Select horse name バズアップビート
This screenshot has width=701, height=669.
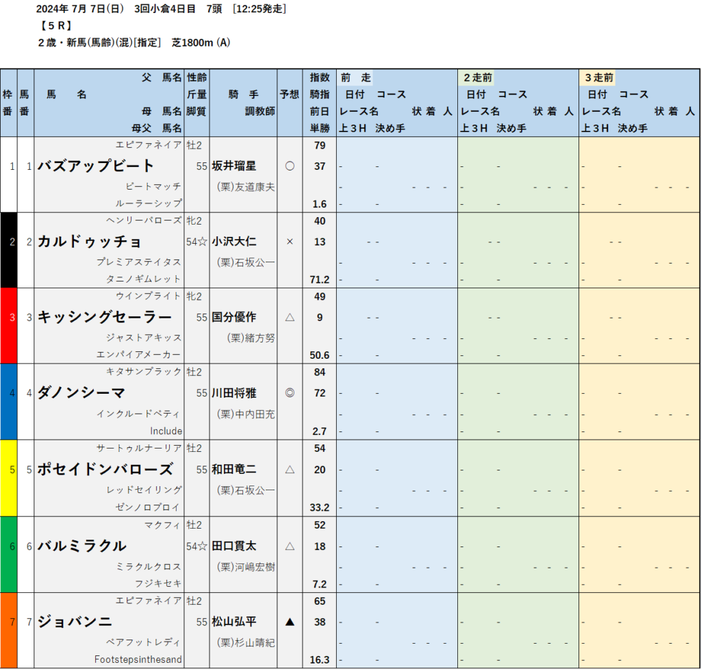pos(96,166)
